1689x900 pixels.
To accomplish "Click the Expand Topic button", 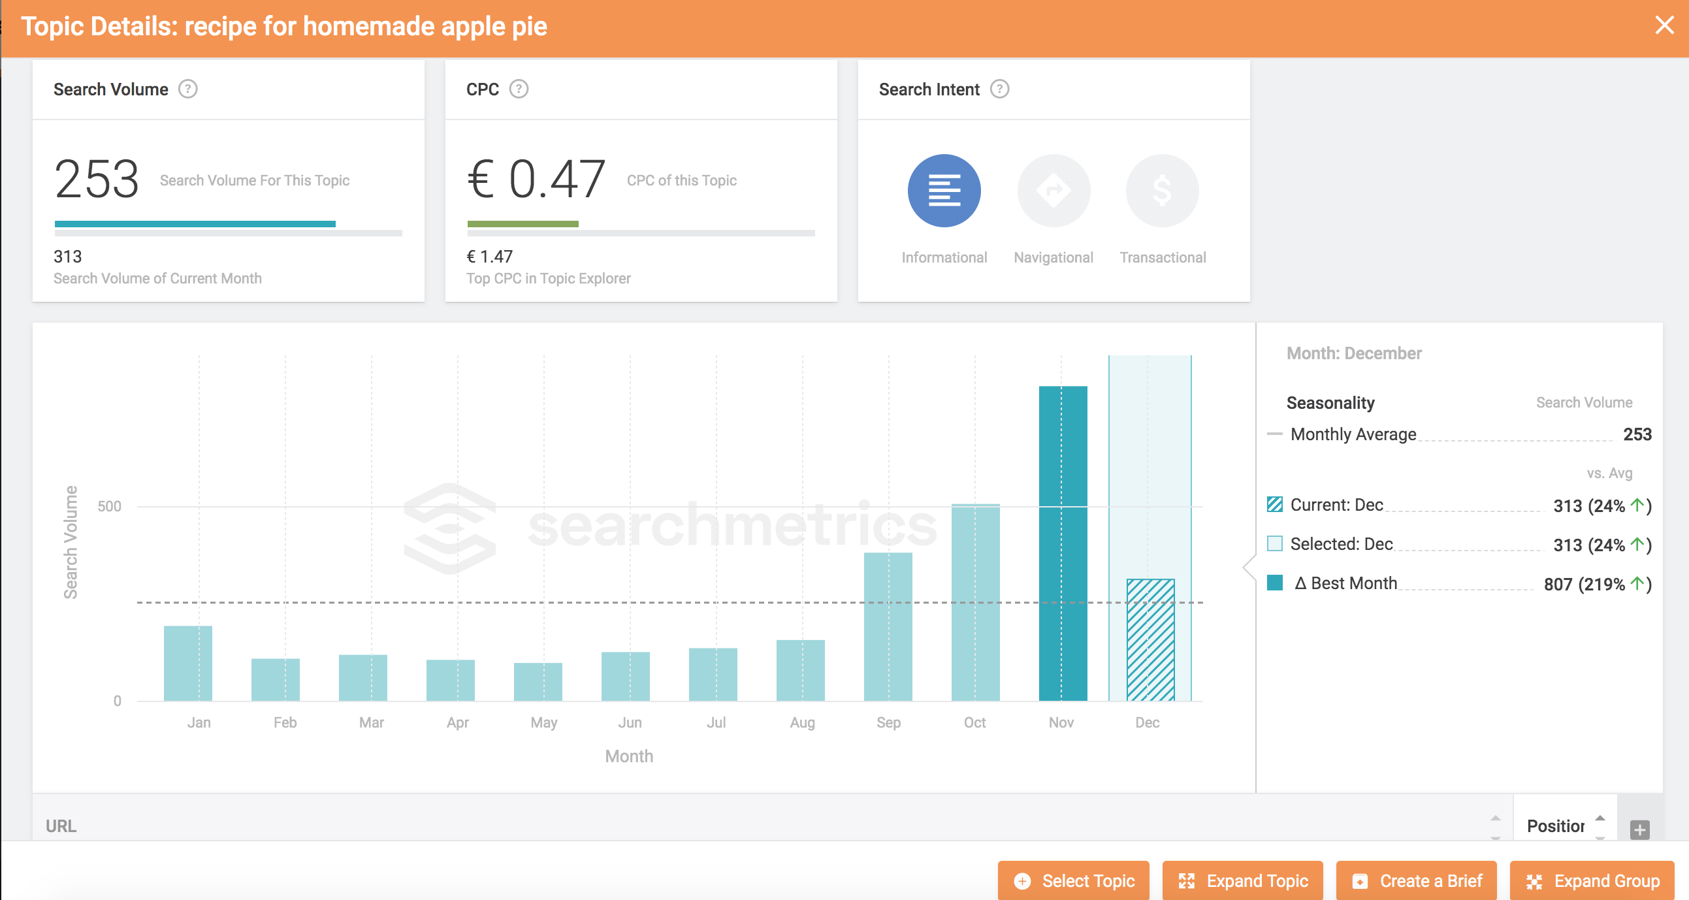I will 1242,880.
